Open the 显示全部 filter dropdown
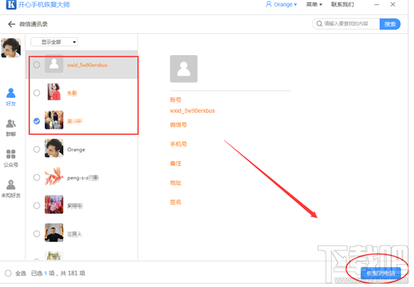This screenshot has width=414, height=287. 54,42
